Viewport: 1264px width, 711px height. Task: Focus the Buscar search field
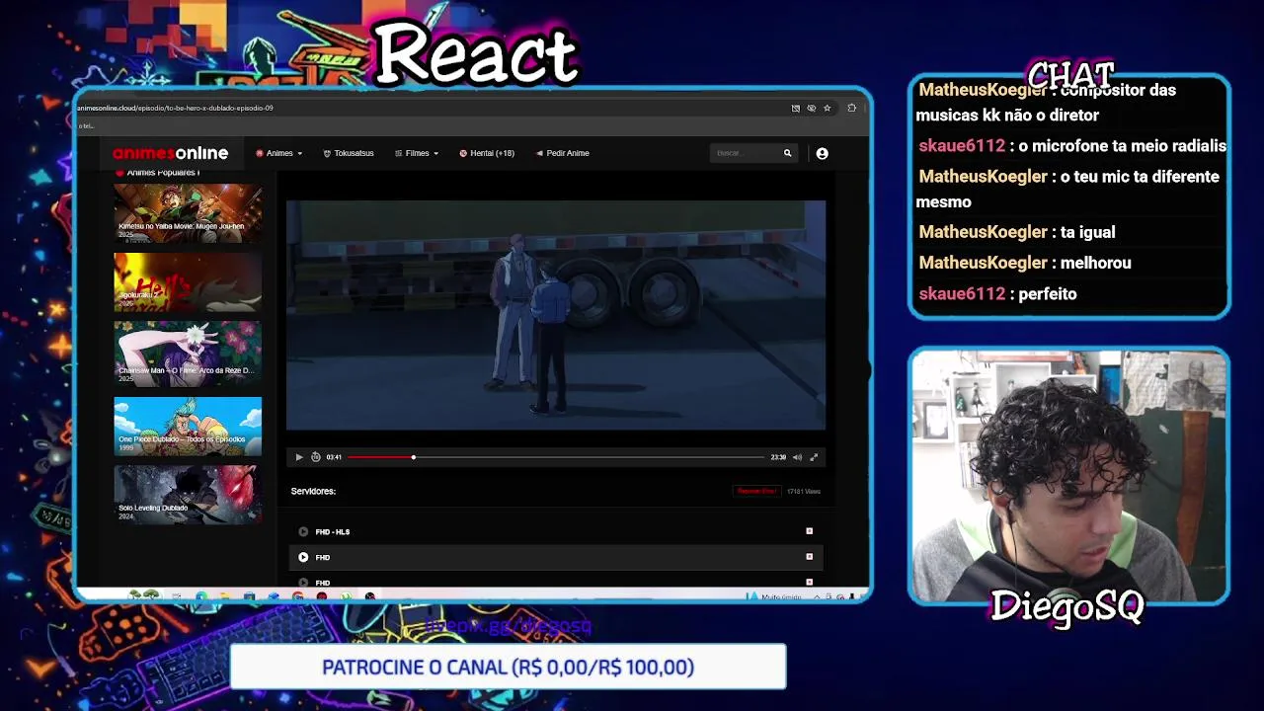746,153
